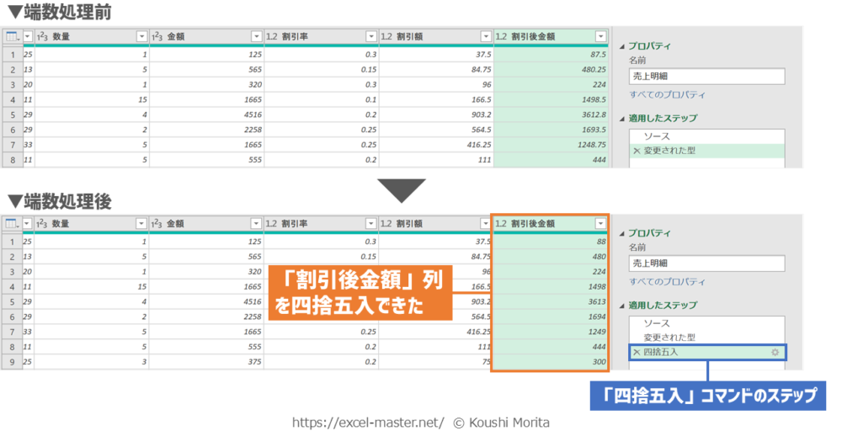Collapse プロパティ section in 端数処理前 panel
Image resolution: width=842 pixels, height=431 pixels.
(x=621, y=47)
